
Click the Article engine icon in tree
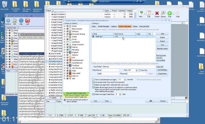coord(70,26)
